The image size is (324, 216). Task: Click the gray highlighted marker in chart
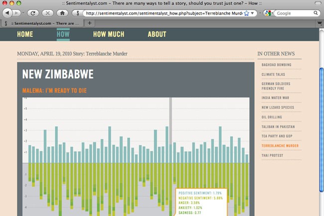click(170, 121)
